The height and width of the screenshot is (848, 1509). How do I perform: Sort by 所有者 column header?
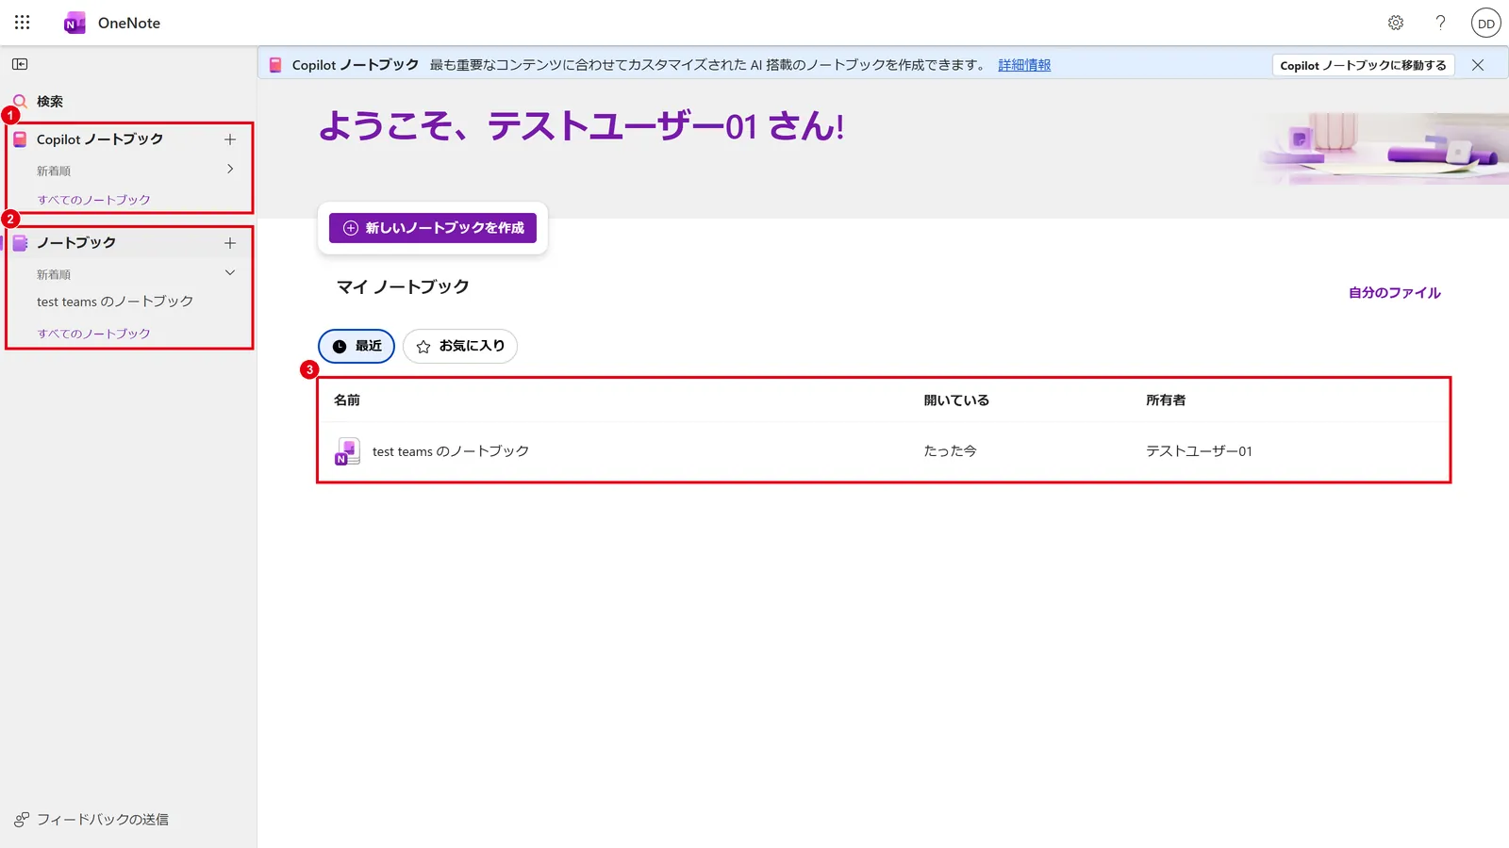(x=1166, y=400)
